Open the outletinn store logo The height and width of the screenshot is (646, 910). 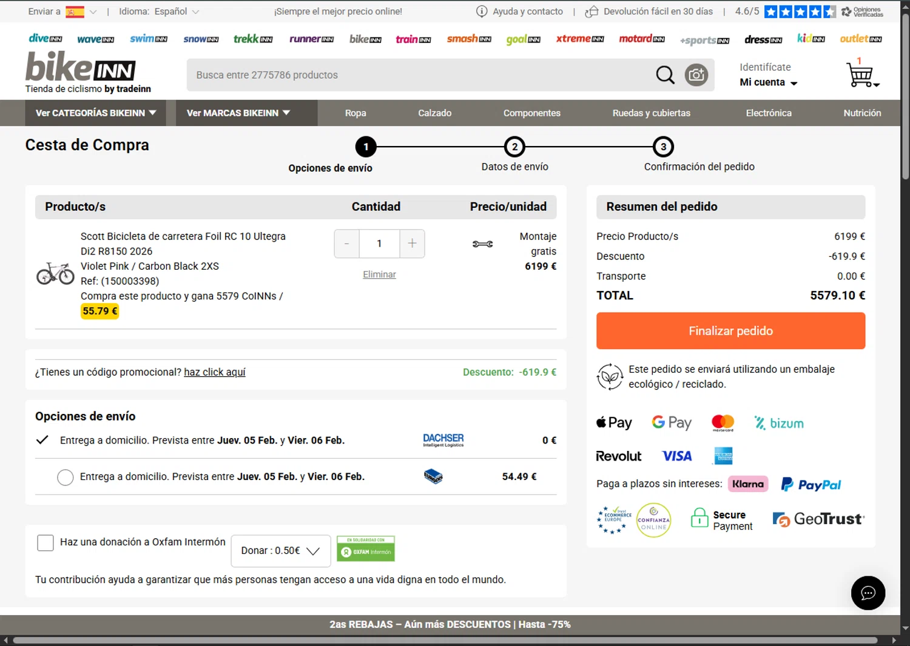(x=861, y=39)
